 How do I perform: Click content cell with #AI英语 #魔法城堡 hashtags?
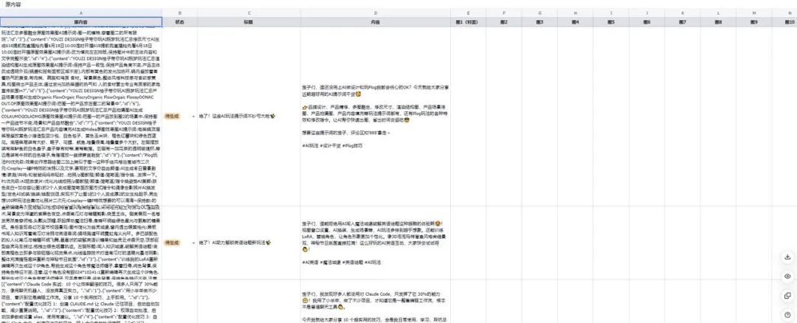coord(375,243)
